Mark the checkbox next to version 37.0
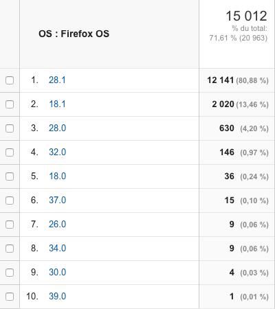Screen dimensions: 275x309 [10, 201]
